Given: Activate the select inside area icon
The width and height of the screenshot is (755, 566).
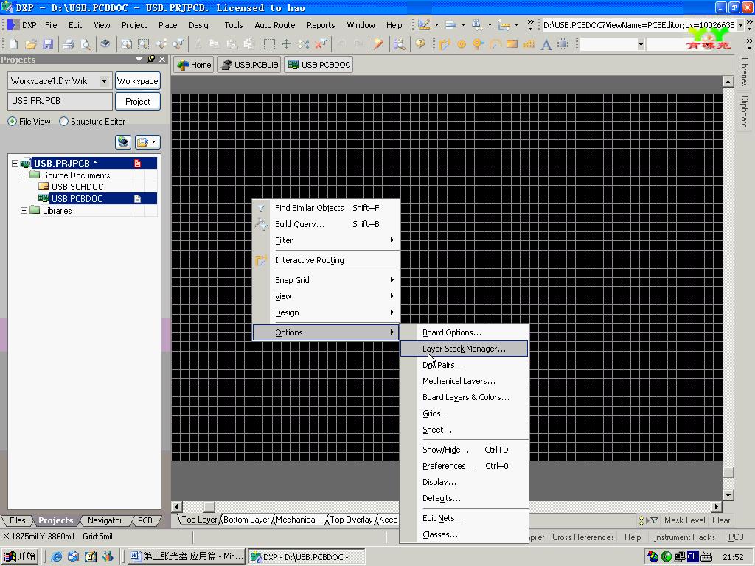Looking at the screenshot, I should pos(269,44).
